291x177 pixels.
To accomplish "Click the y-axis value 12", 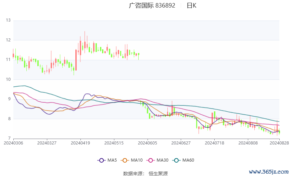I will pos(8,40).
